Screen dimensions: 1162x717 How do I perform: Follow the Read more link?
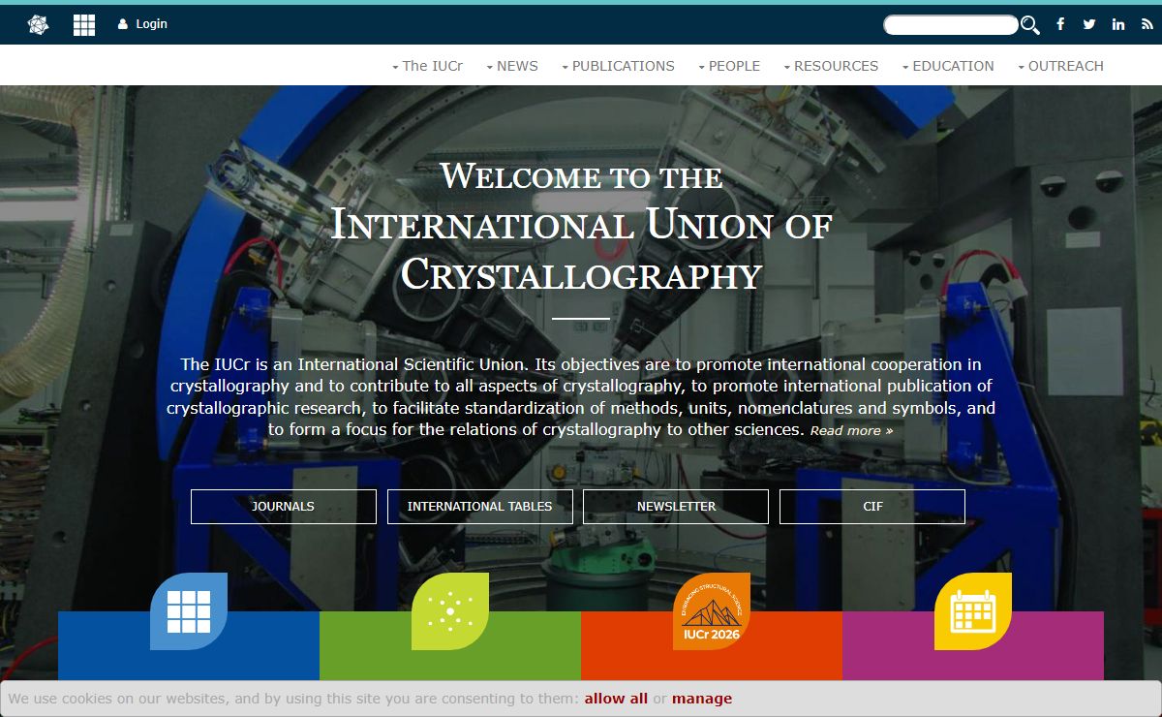coord(851,430)
